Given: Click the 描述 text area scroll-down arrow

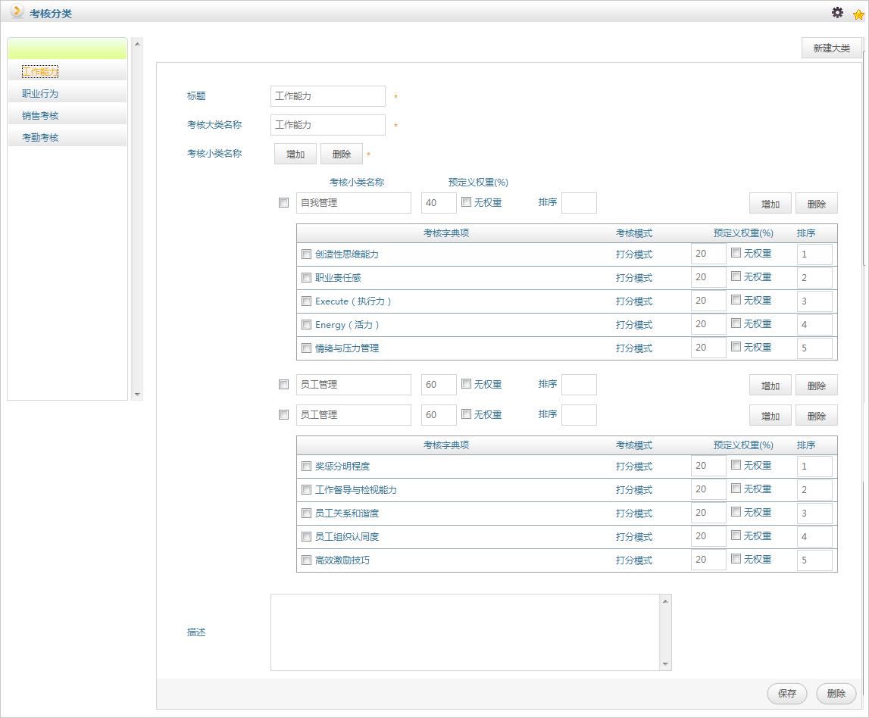Looking at the screenshot, I should tap(665, 663).
